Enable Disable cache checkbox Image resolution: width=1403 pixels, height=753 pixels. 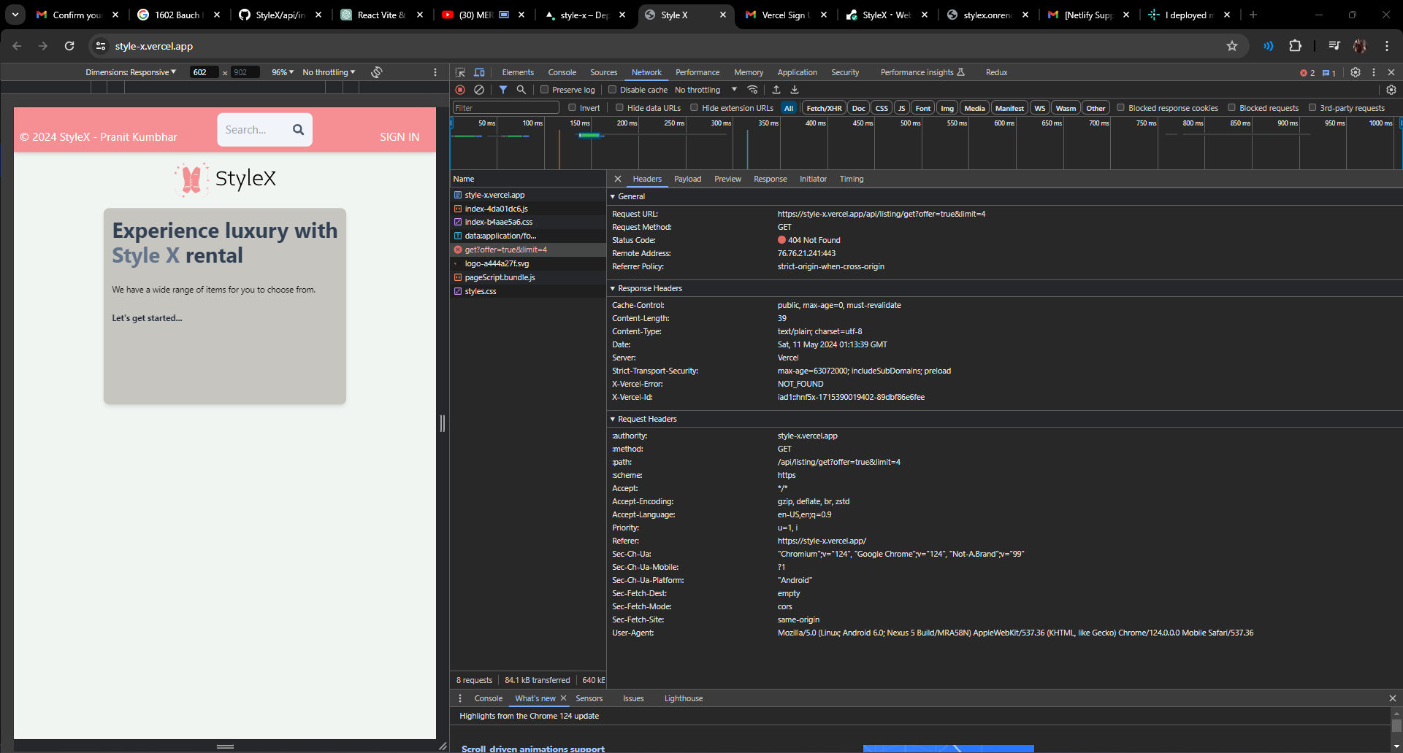point(612,90)
